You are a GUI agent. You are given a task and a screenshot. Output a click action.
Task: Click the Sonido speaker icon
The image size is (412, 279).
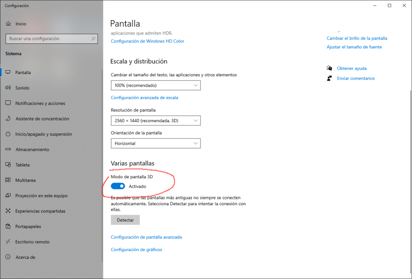(8, 88)
